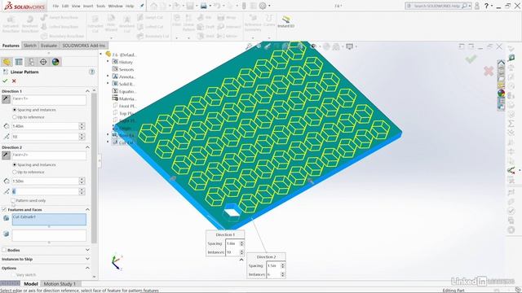Click the Instant3D tool
Viewport: 522px width, 293px height.
(286, 22)
